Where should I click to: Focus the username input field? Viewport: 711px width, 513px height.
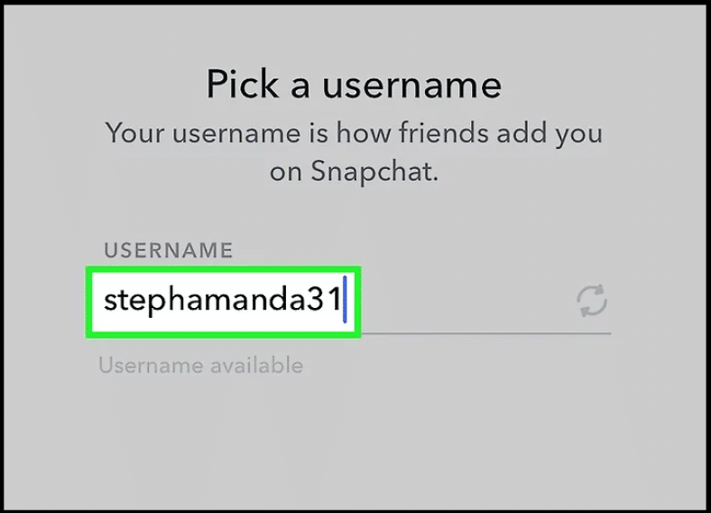(348, 302)
